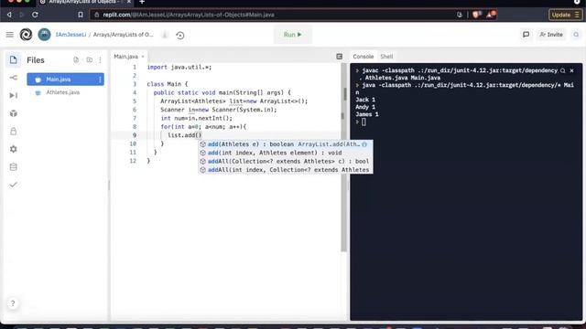Open the debugger sidebar icon
Image resolution: width=586 pixels, height=329 pixels.
coord(14,95)
